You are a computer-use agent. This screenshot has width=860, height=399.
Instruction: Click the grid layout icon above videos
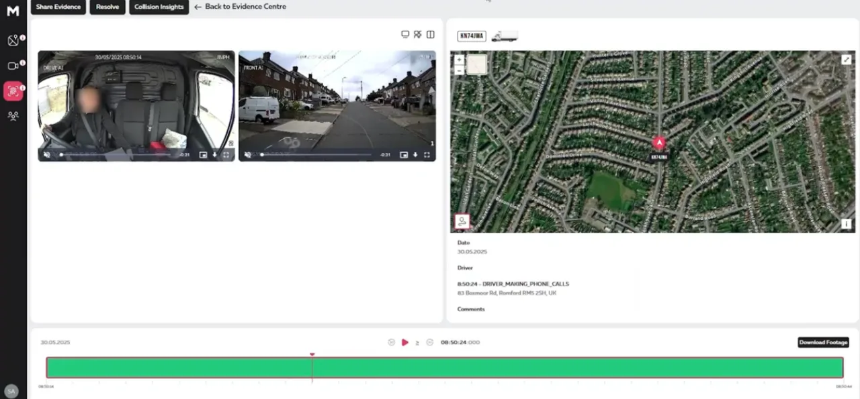[418, 34]
